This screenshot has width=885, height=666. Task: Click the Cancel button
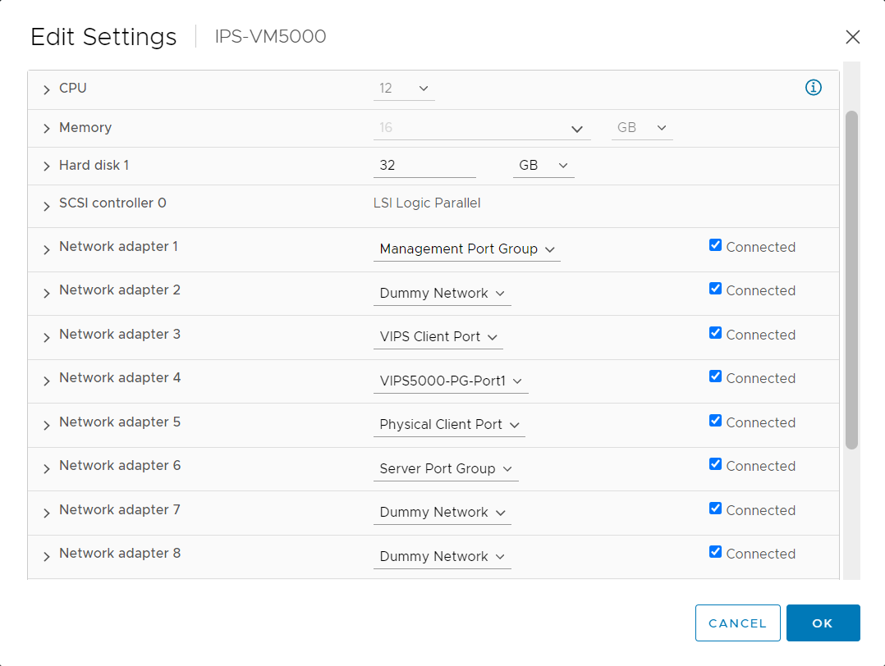click(x=738, y=623)
